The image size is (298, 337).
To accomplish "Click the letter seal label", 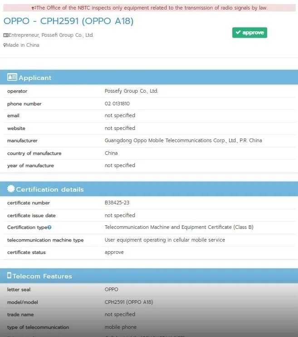I will click(19, 289).
